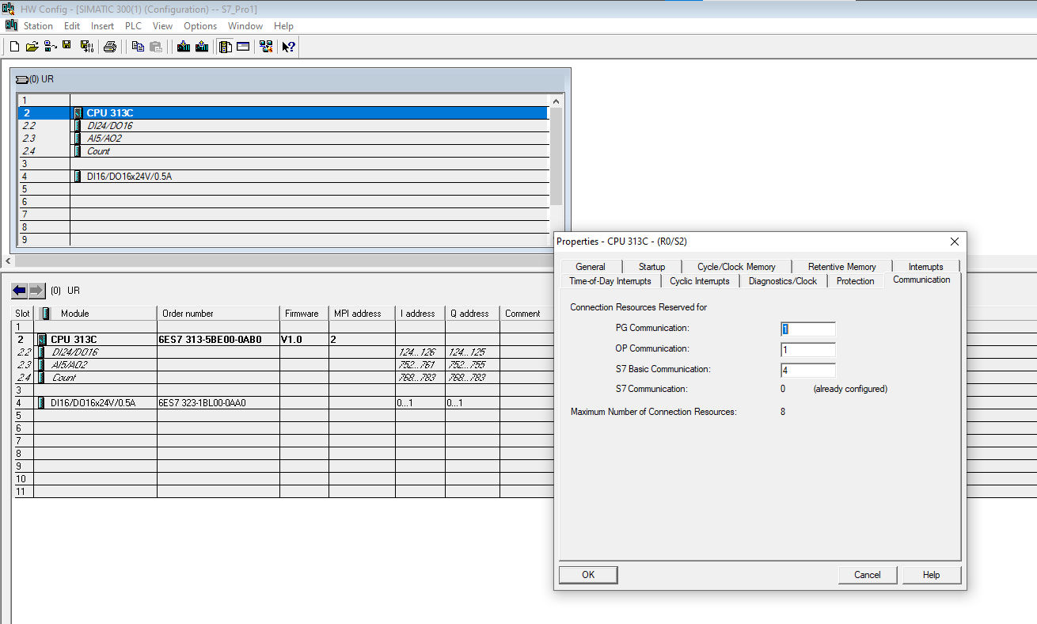Open the View menu
Viewport: 1037px width, 624px height.
tap(162, 26)
